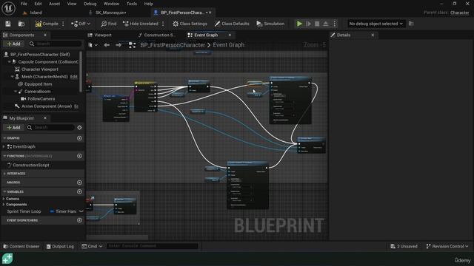Toggle Hide Unrelated nodes
Image resolution: width=474 pixels, height=266 pixels.
click(x=141, y=24)
